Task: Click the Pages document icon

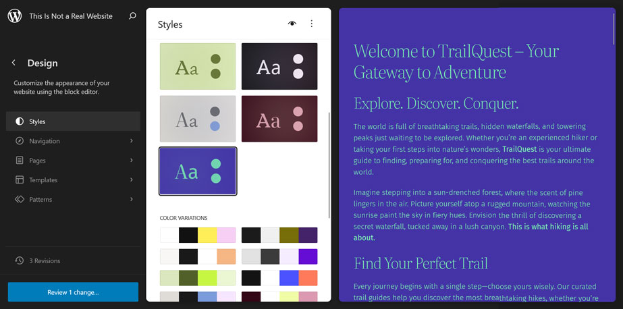Action: (x=20, y=161)
